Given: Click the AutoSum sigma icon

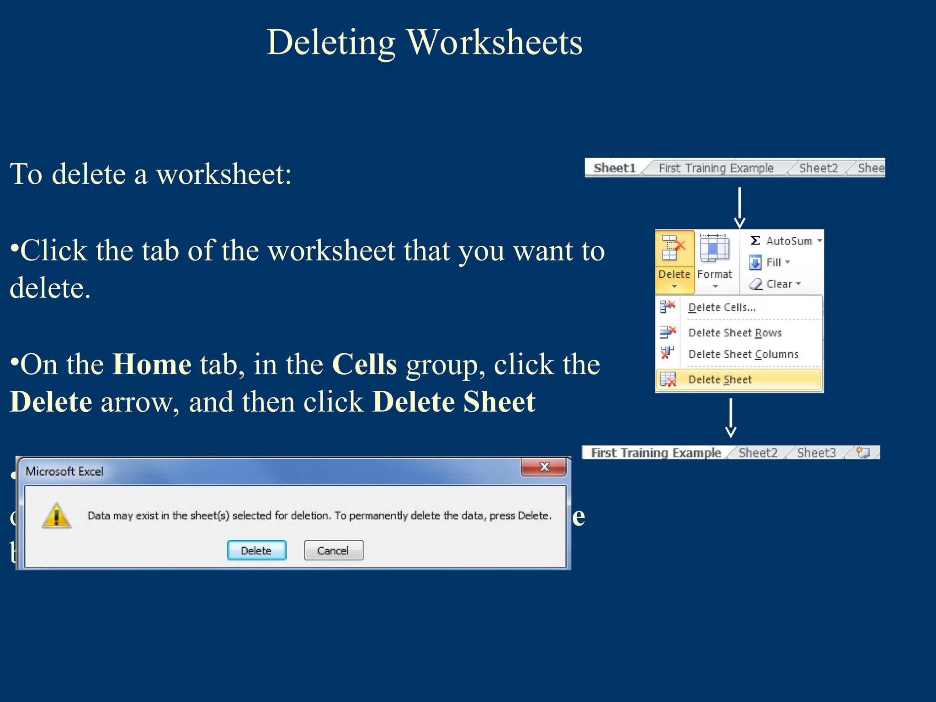Looking at the screenshot, I should point(755,240).
